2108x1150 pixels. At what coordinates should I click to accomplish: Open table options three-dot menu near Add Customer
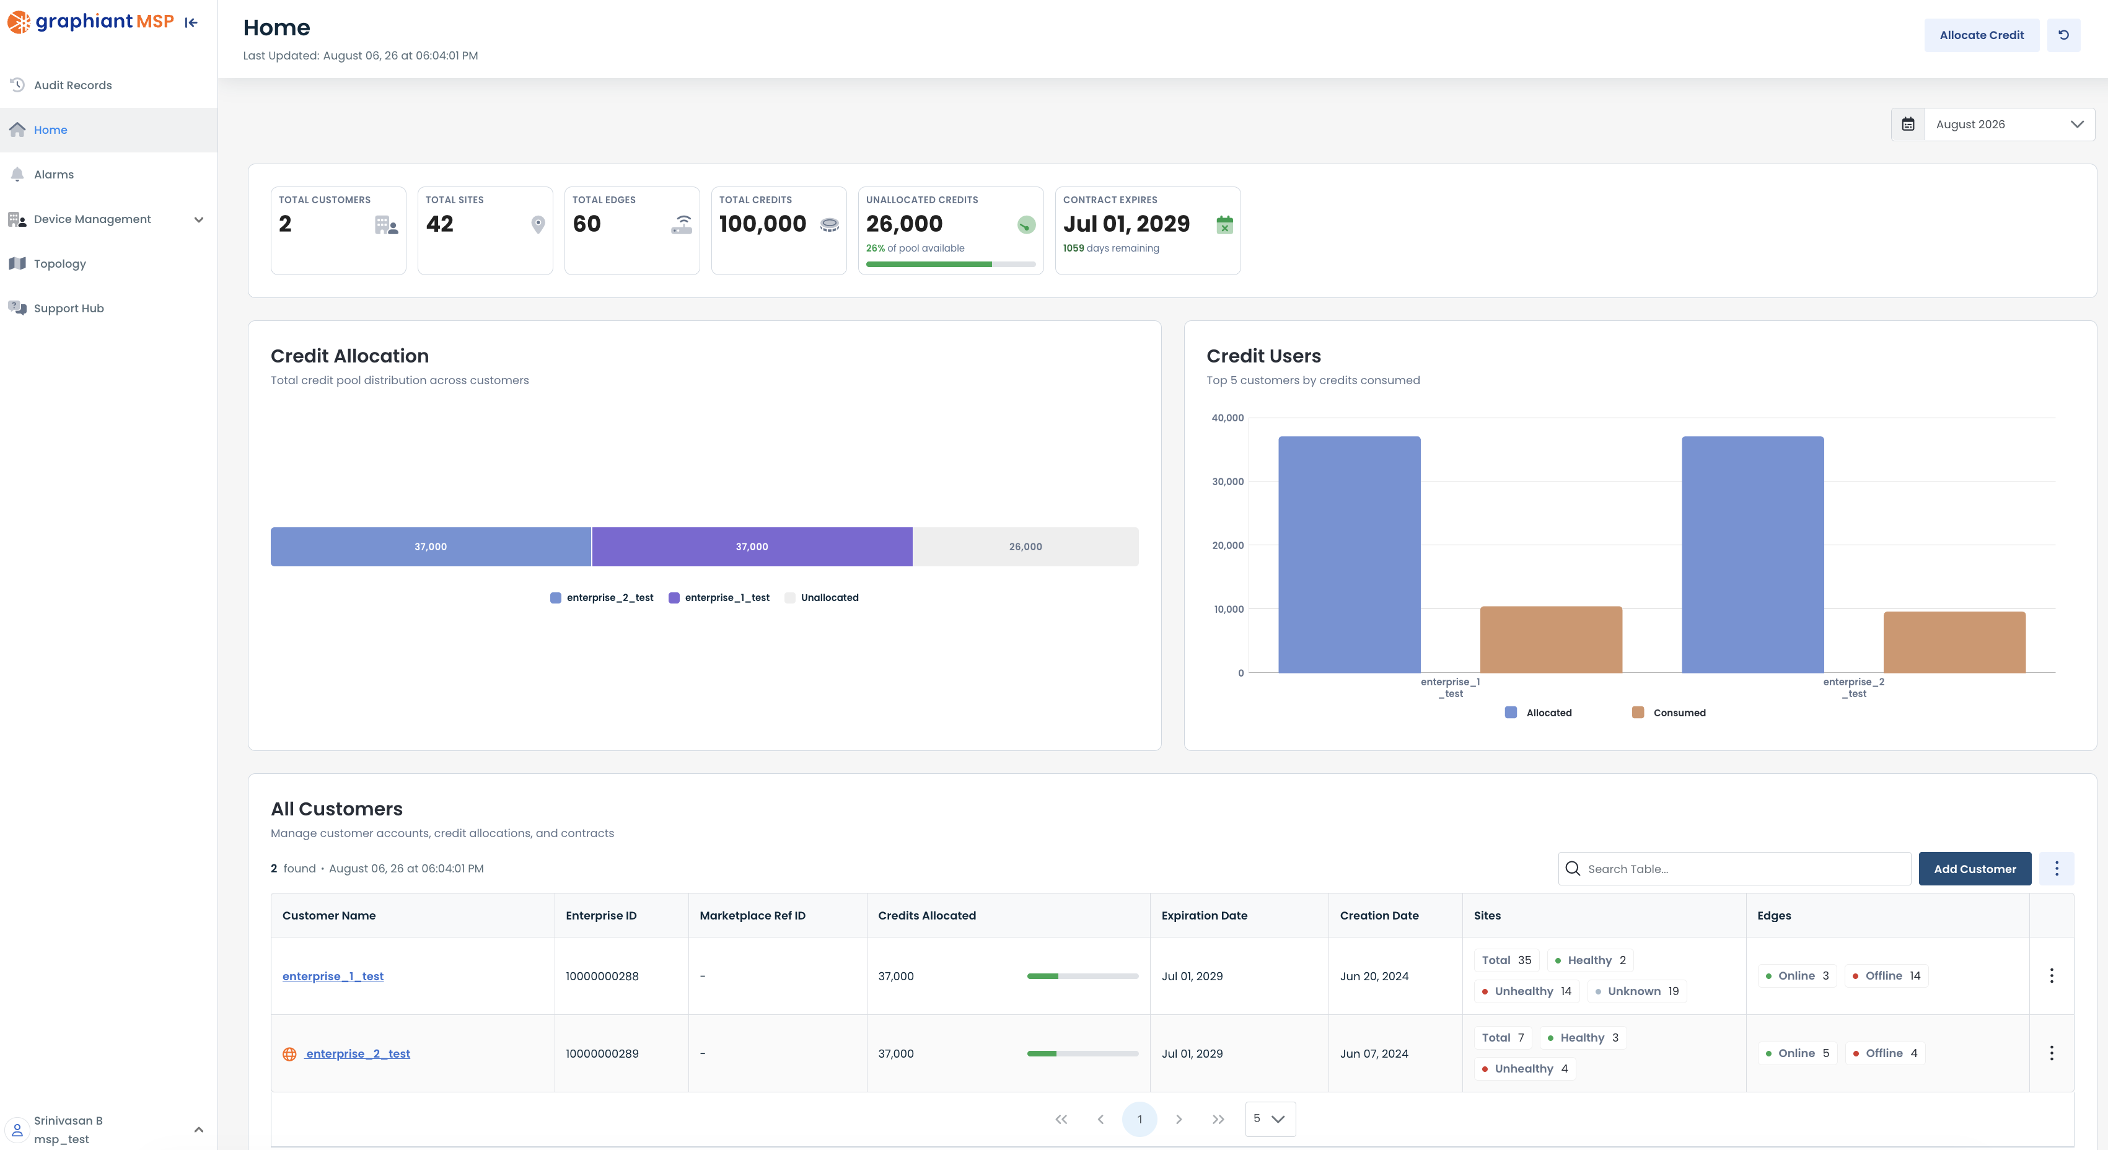point(2057,869)
